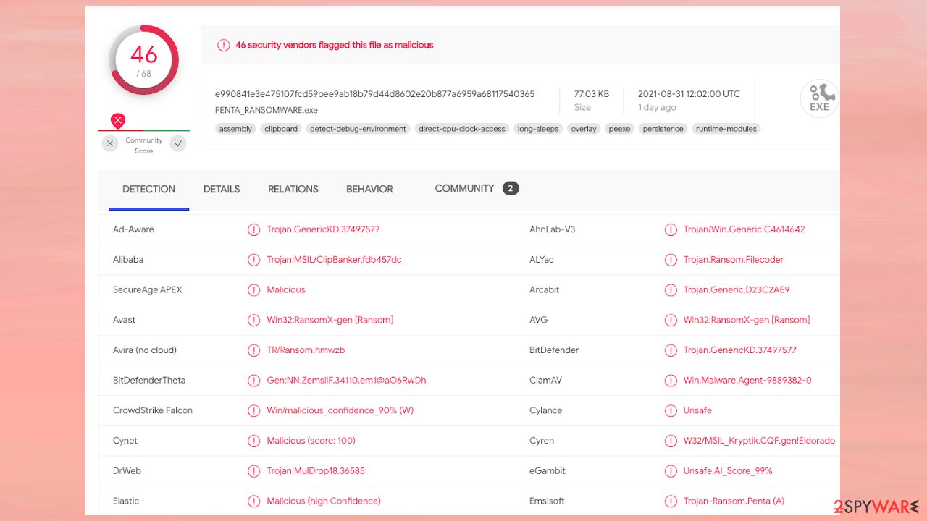Click the 'peexe' tag
The image size is (927, 521).
pos(620,129)
